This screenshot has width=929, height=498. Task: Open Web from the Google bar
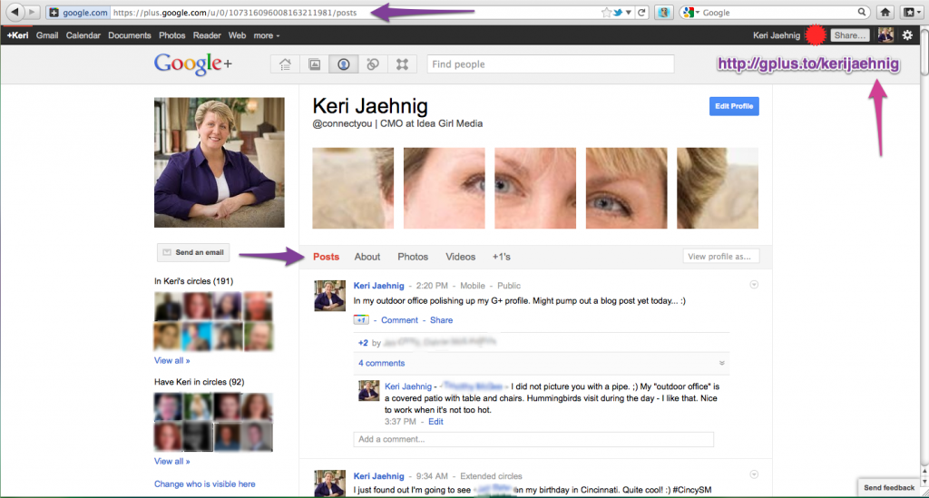click(237, 35)
